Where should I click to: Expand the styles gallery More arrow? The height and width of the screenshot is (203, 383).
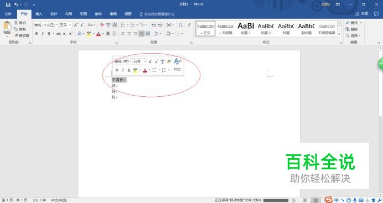(339, 35)
